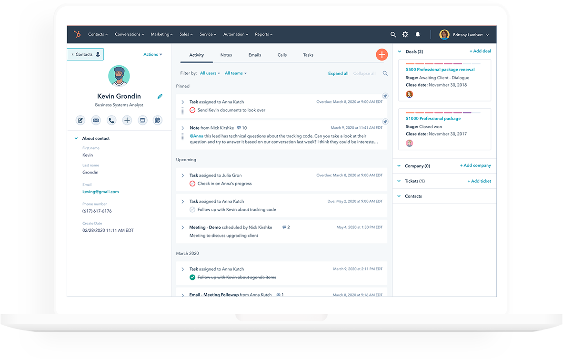Viewport: 563px width, 359px height.
Task: Open the orange create activity button
Action: pyautogui.click(x=382, y=54)
